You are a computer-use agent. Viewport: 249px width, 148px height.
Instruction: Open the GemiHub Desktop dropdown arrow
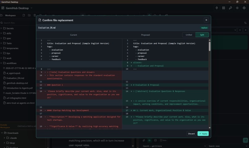[x=32, y=8]
